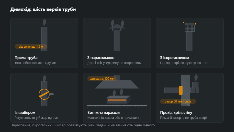Open the 'Прохід крізь стіну' card title

(x=176, y=113)
